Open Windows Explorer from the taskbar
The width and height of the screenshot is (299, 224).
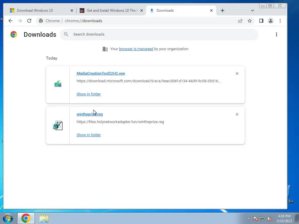tap(44, 218)
